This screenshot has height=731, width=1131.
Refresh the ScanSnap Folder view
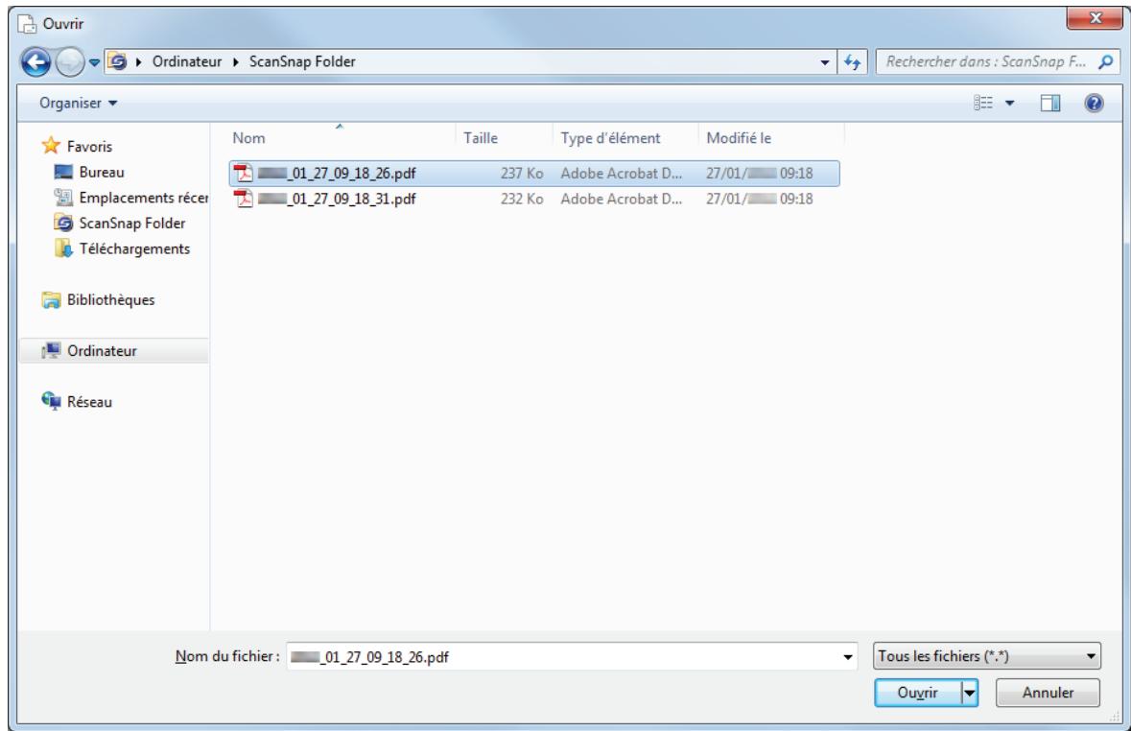point(852,62)
